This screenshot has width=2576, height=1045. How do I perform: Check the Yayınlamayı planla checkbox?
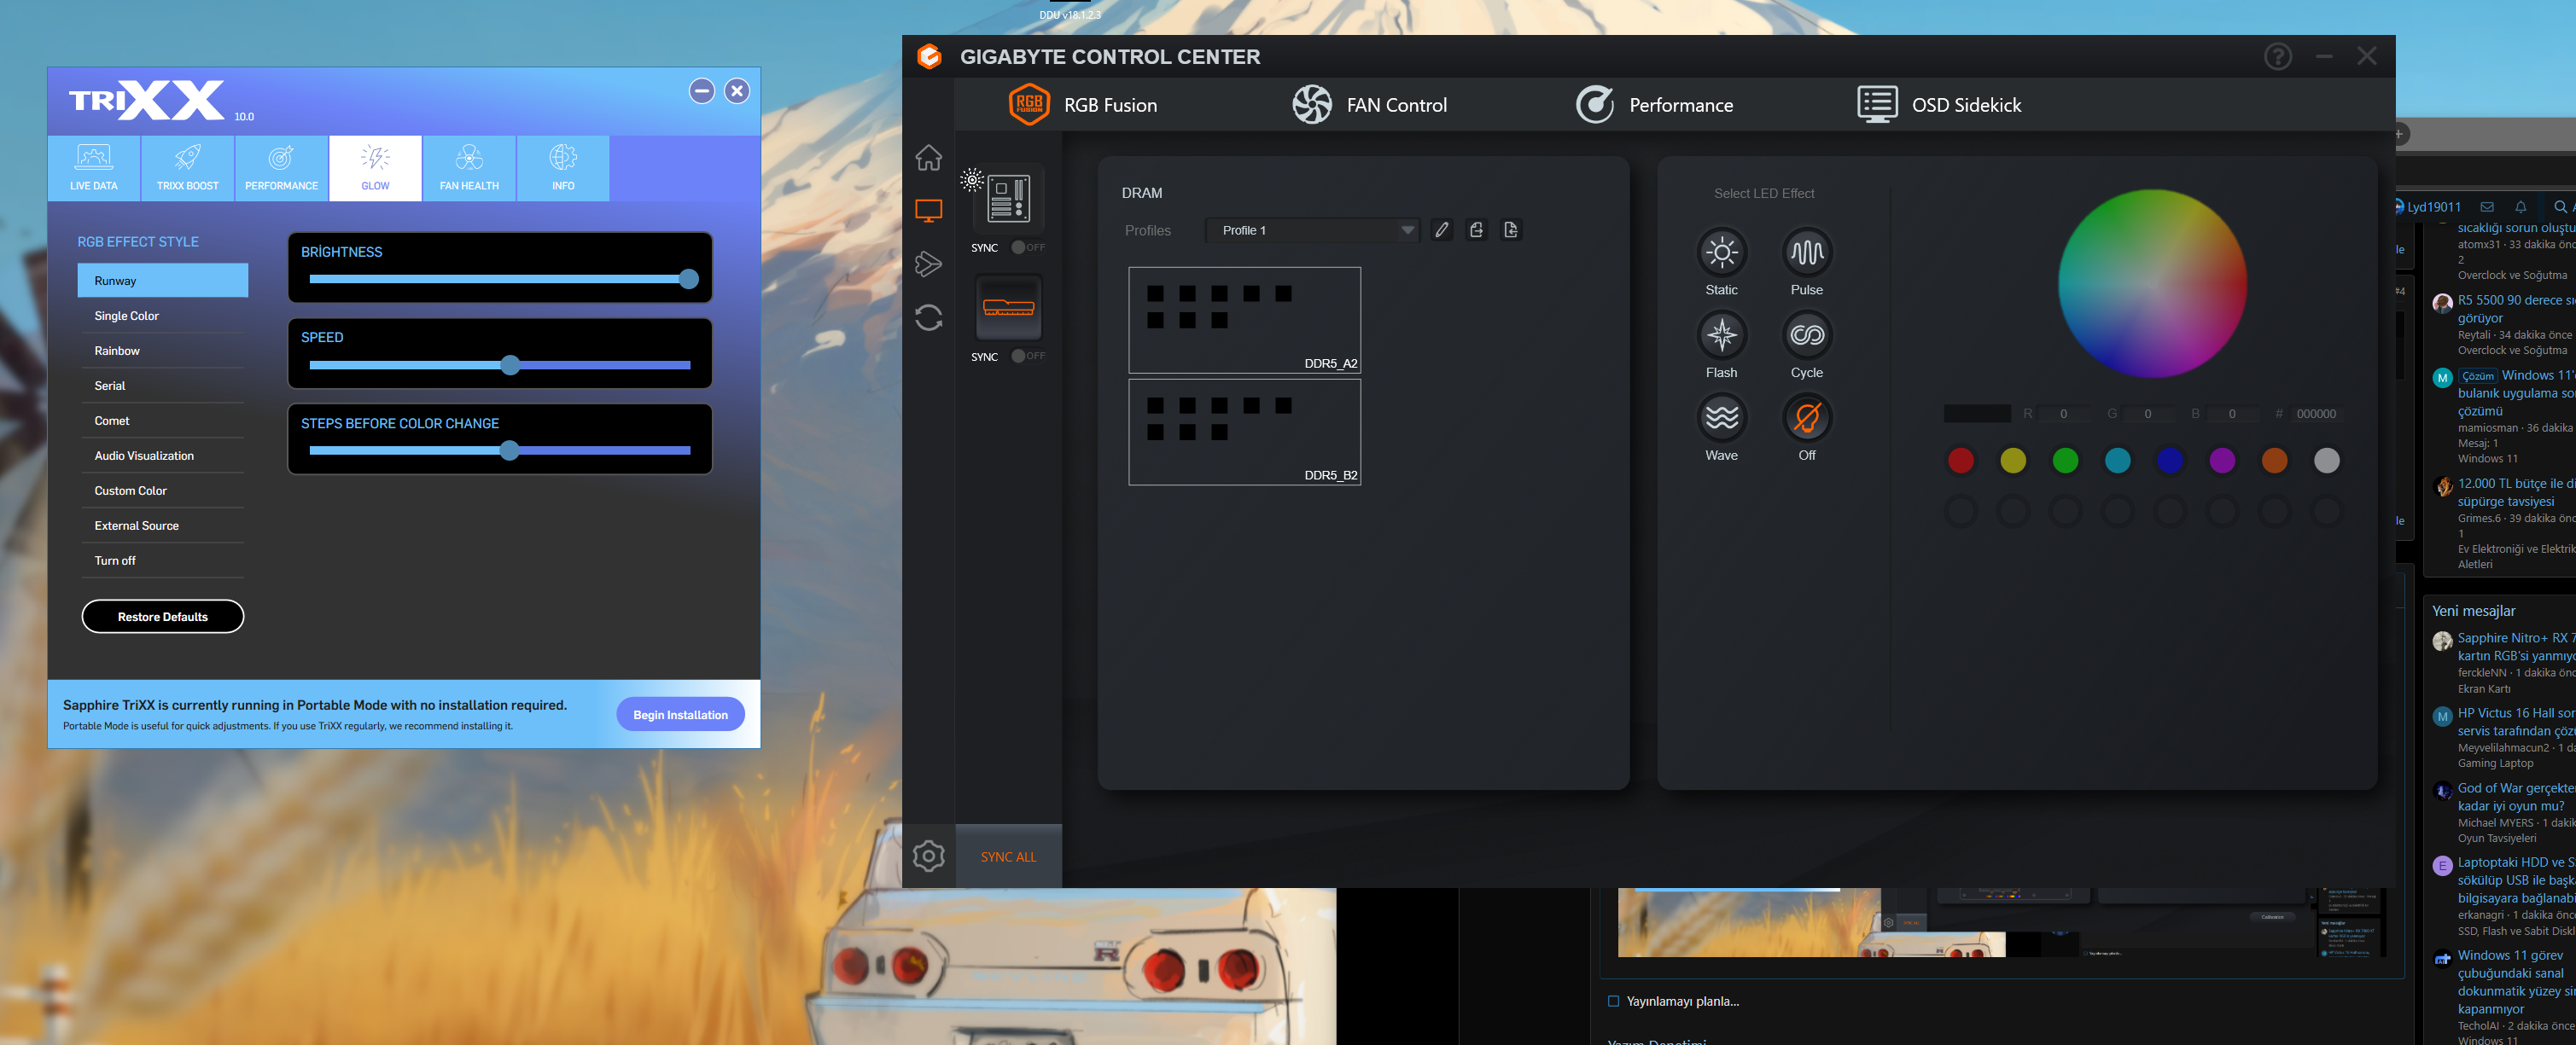click(x=1612, y=1001)
